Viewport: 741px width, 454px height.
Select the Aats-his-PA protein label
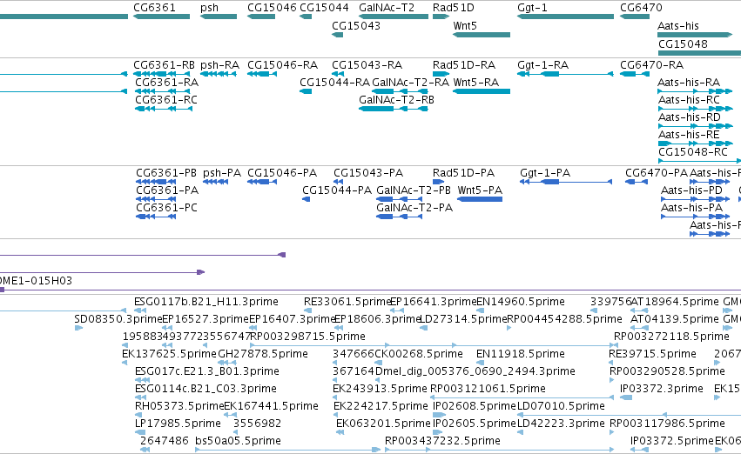692,208
